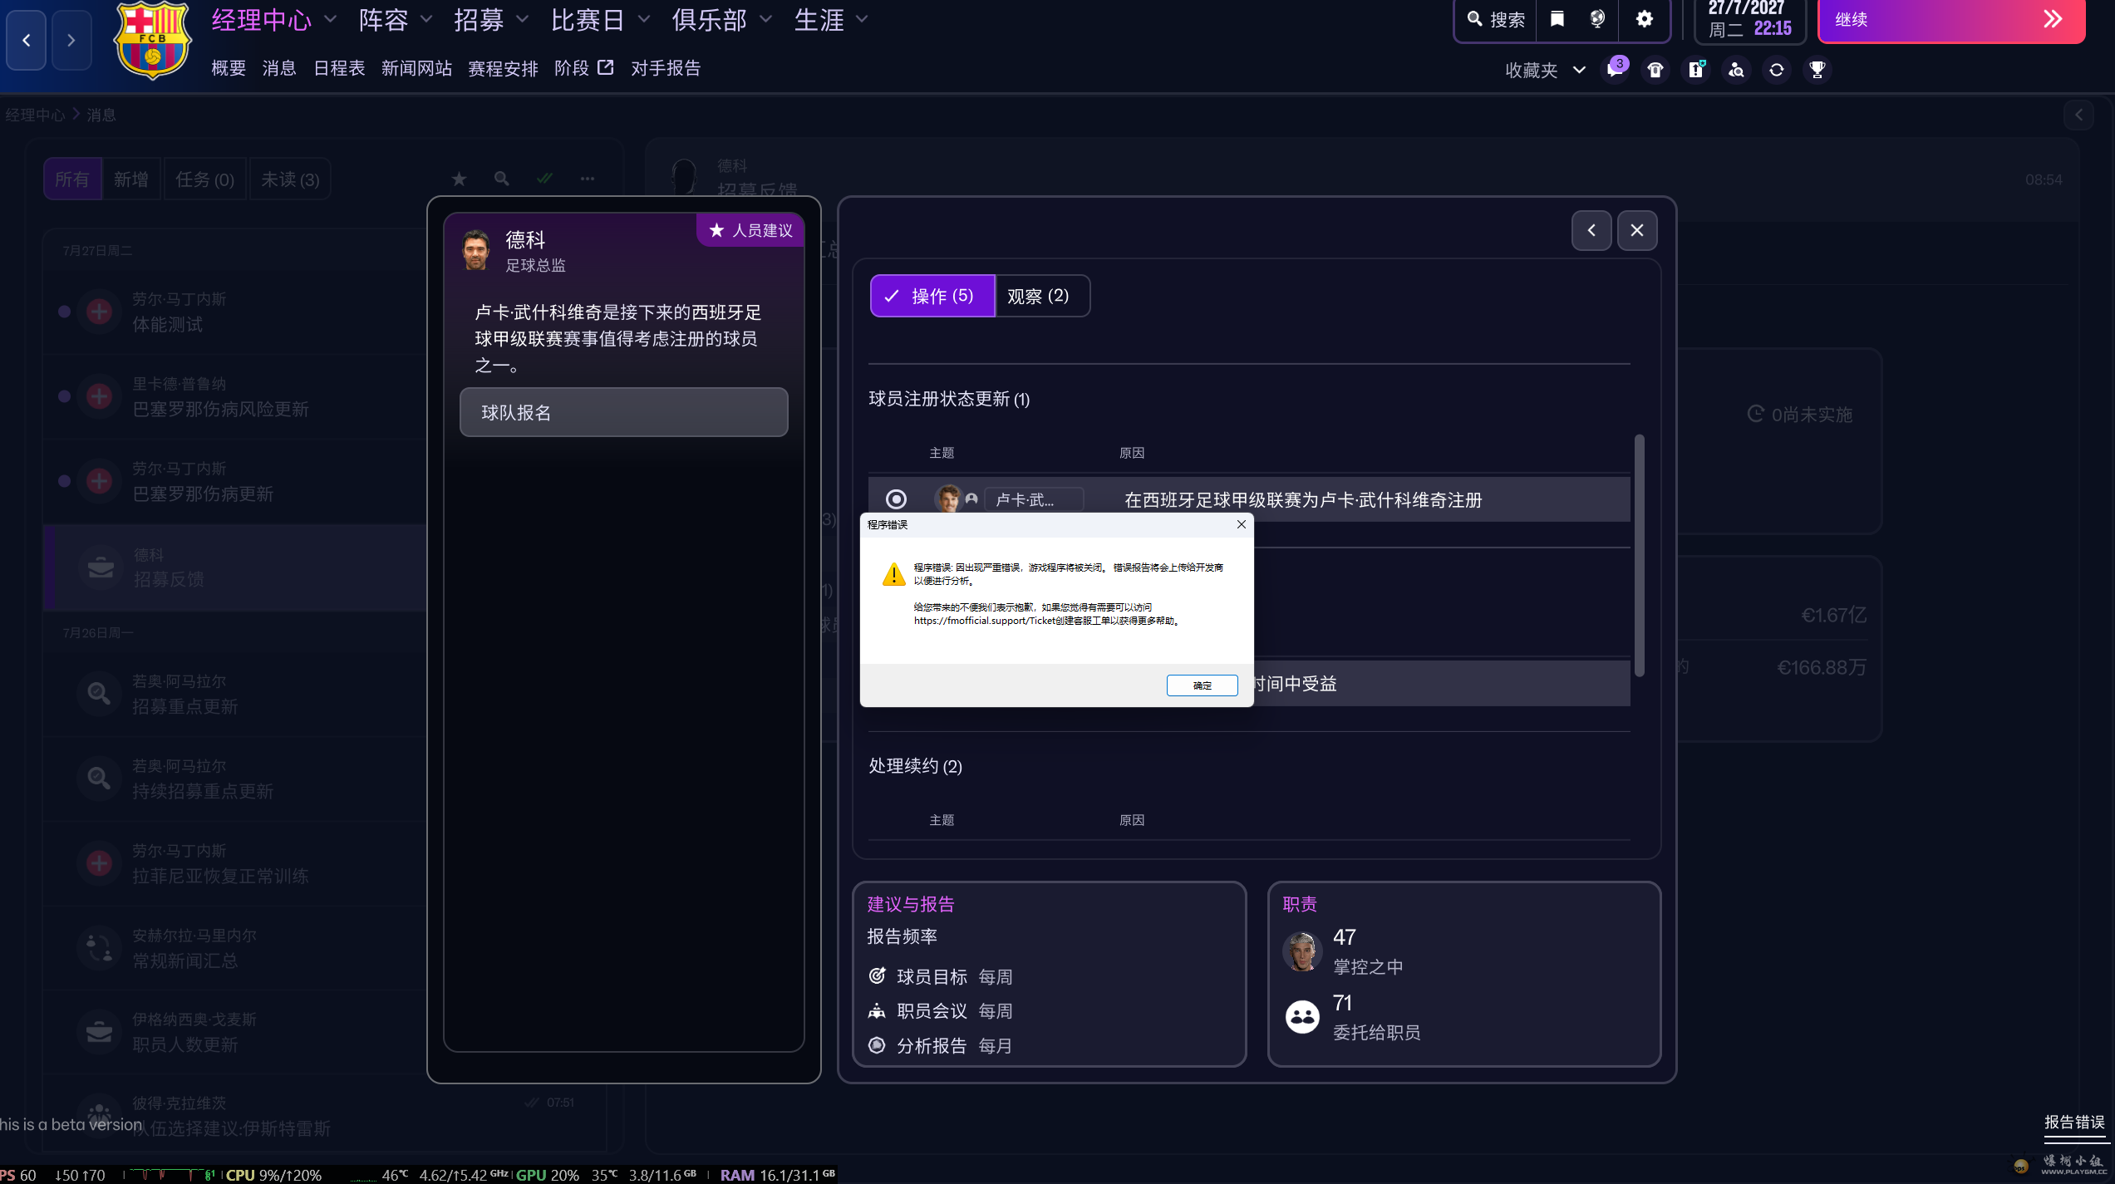
Task: Open the globe world icon
Action: 1597,19
